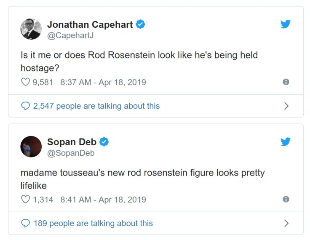Image resolution: width=310 pixels, height=240 pixels.
Task: Expand Sopan Deb conversation chevron arrow
Action: pyautogui.click(x=286, y=223)
